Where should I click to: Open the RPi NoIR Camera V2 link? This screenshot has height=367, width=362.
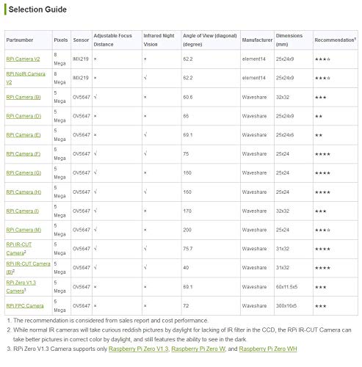26,78
